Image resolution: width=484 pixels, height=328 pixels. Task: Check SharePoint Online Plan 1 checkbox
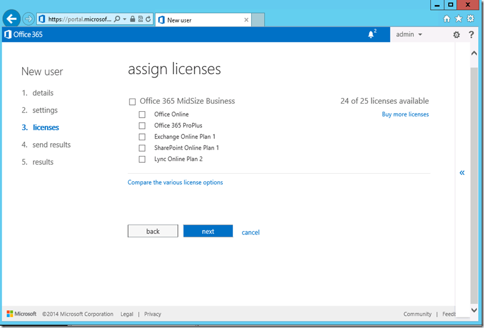tap(142, 148)
